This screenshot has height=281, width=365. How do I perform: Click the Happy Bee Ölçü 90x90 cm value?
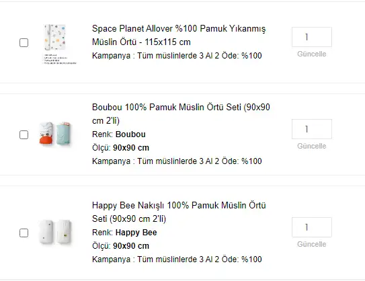coord(131,246)
